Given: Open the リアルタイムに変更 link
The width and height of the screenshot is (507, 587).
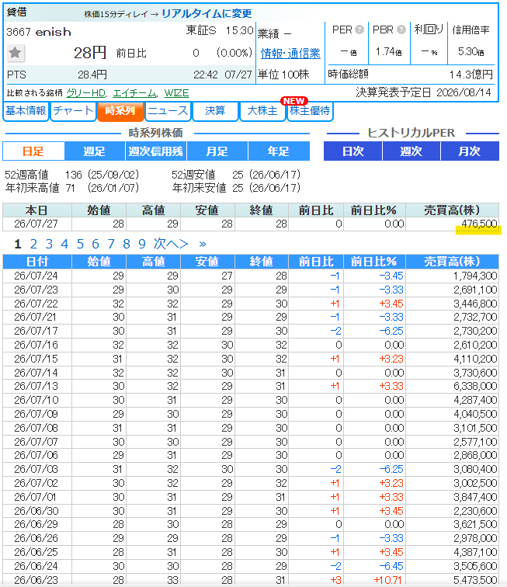Looking at the screenshot, I should (x=207, y=14).
